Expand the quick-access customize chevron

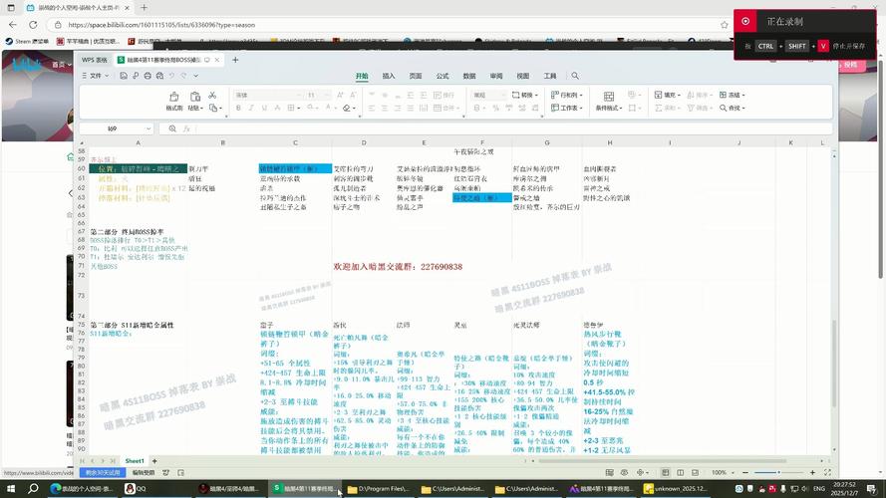click(x=196, y=76)
